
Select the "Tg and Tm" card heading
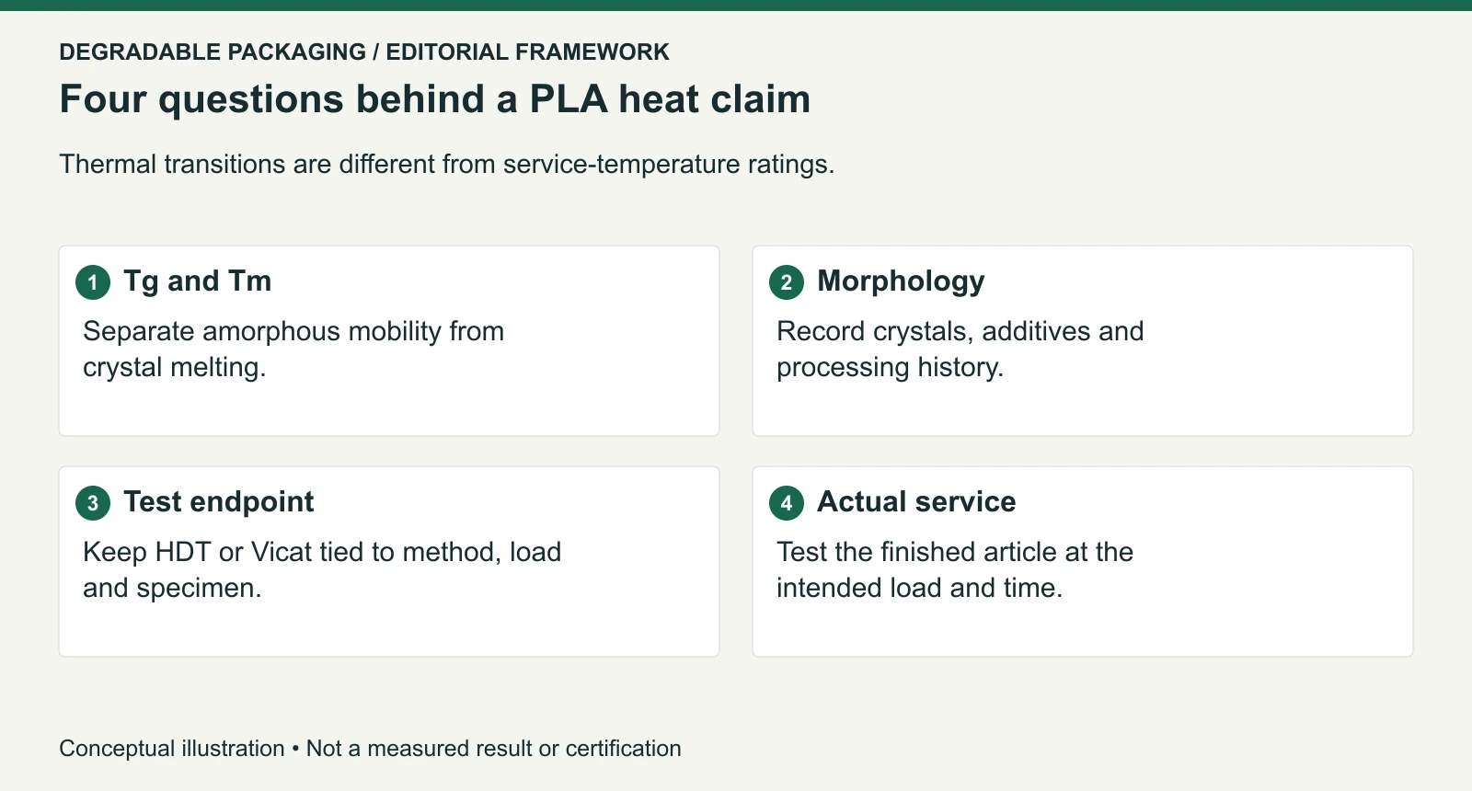[198, 281]
